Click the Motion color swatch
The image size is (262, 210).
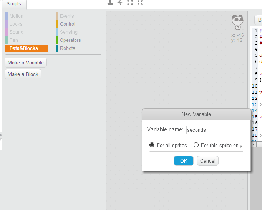(7, 16)
